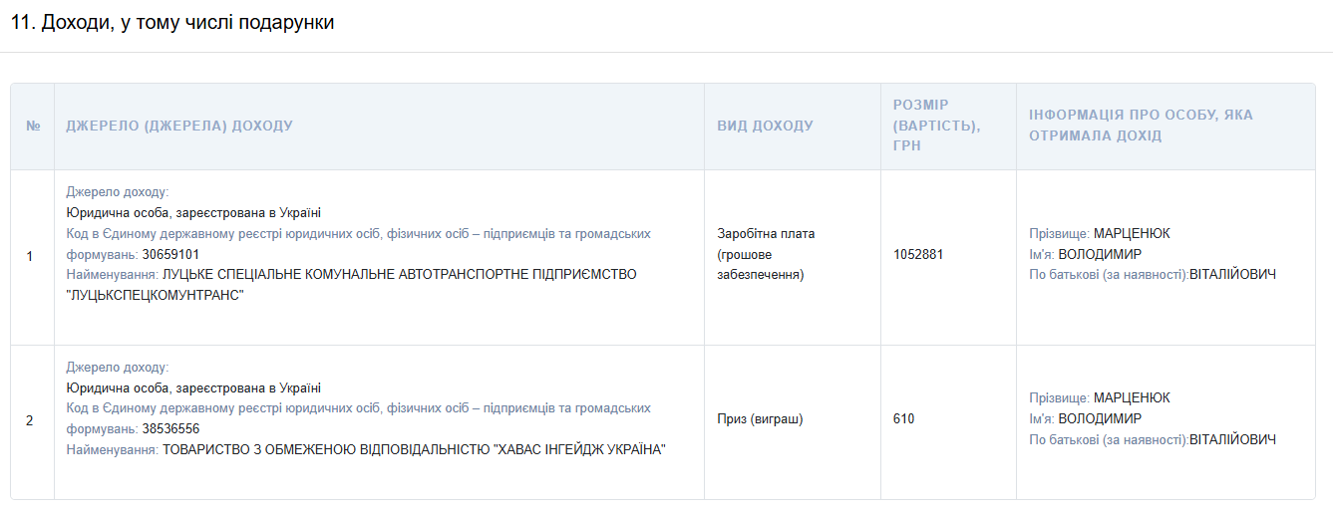The width and height of the screenshot is (1333, 515).
Task: Click the registry code 38536556
Action: [170, 429]
